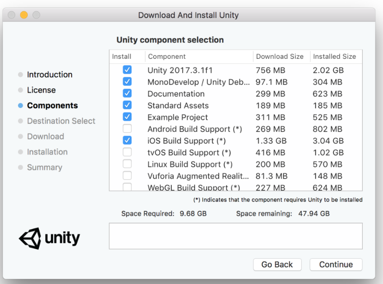Check Vuforia Augmented Reality checkbox
Image resolution: width=383 pixels, height=284 pixels.
coord(127,176)
